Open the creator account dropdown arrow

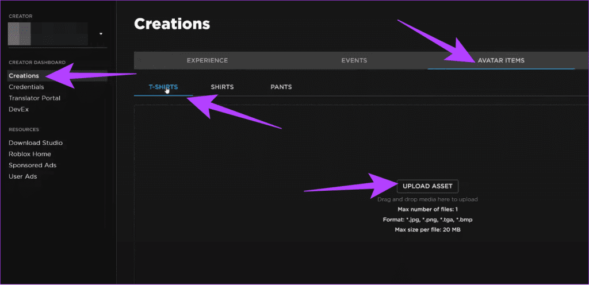101,33
